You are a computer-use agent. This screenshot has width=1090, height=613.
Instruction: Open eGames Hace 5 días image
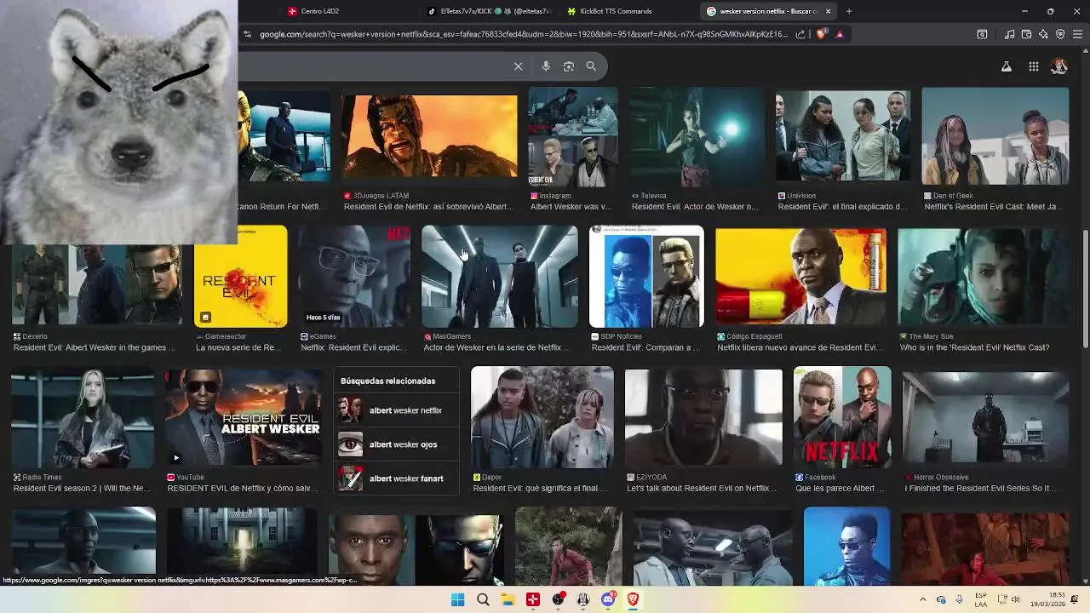point(354,277)
